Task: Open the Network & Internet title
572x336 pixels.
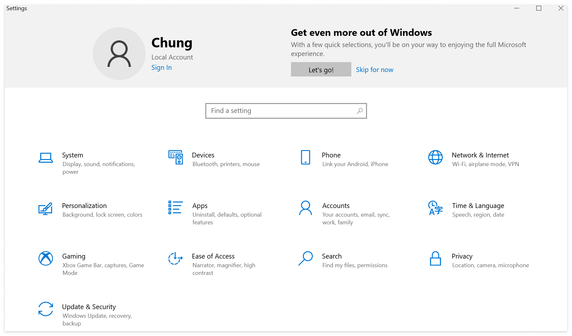Action: pyautogui.click(x=480, y=155)
